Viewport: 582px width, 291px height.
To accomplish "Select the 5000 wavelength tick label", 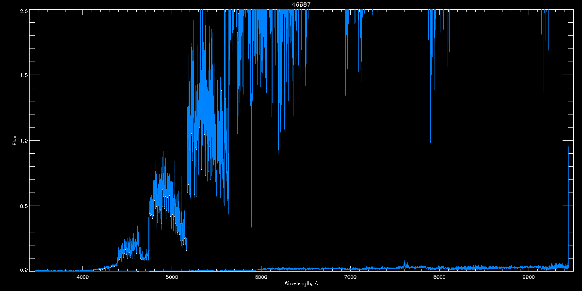I will [x=172, y=277].
